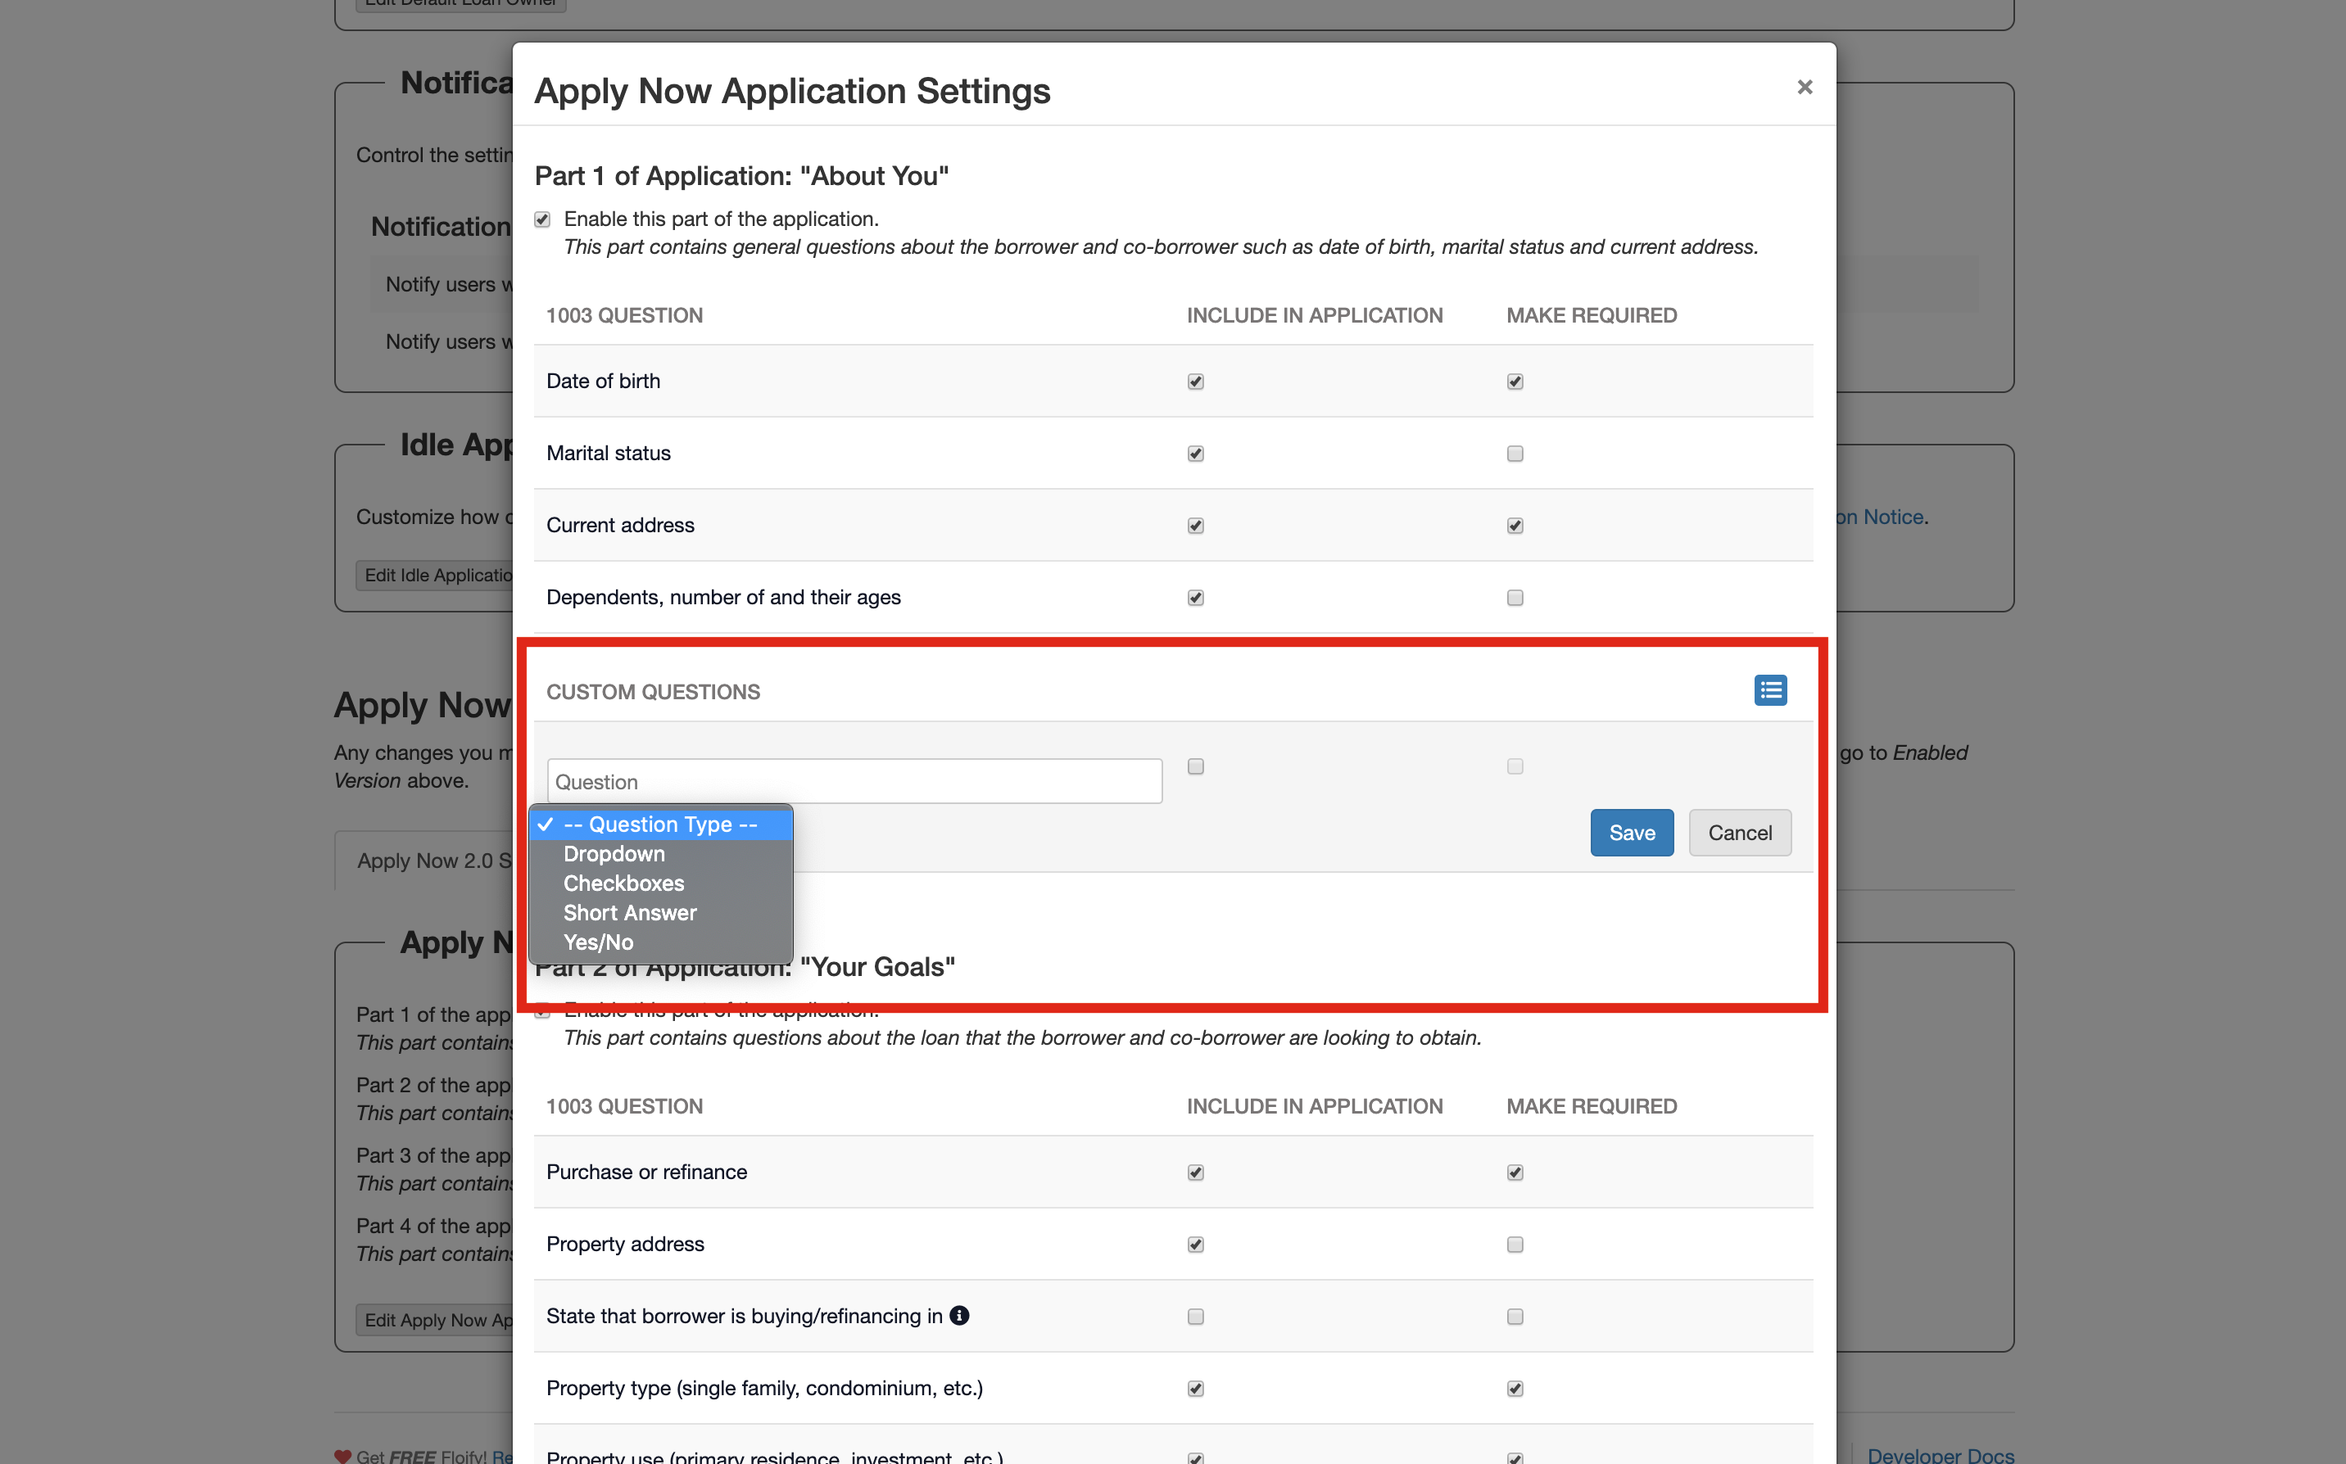Open the Developer Docs link
The height and width of the screenshot is (1464, 2346).
tap(1941, 1455)
